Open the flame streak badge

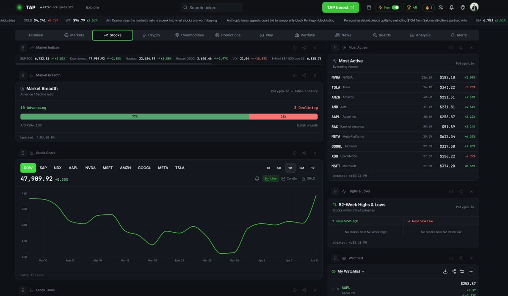429,8
